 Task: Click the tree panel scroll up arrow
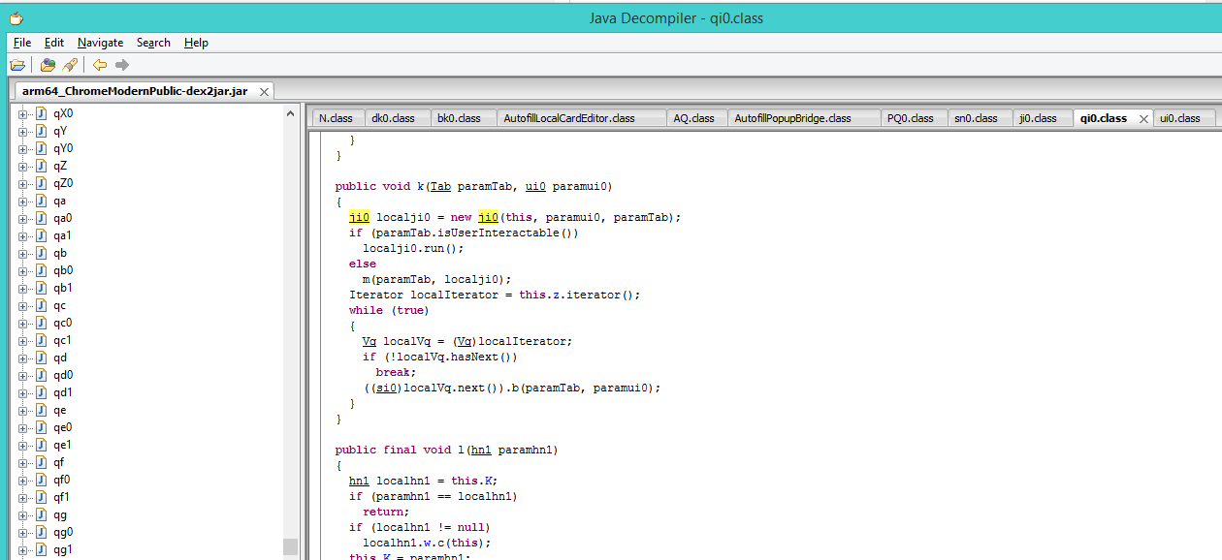291,113
